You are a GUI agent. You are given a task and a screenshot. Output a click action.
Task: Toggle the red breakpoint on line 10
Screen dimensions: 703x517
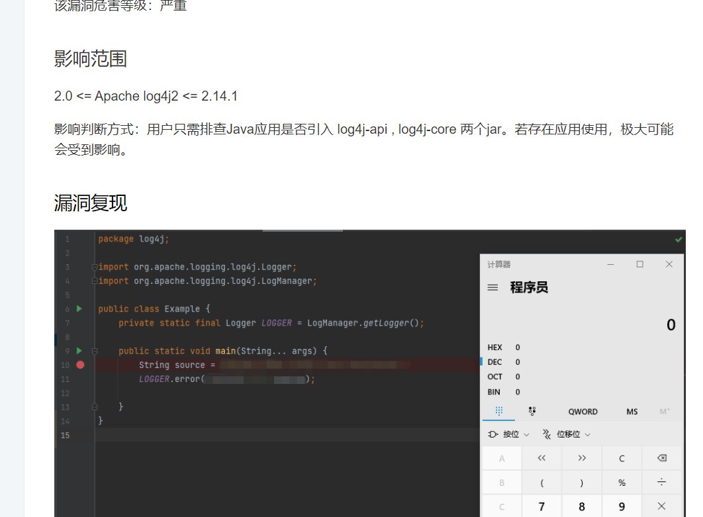click(80, 365)
